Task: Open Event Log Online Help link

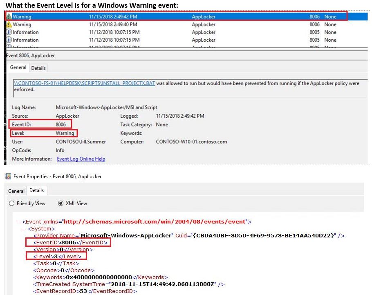Action: (81, 159)
